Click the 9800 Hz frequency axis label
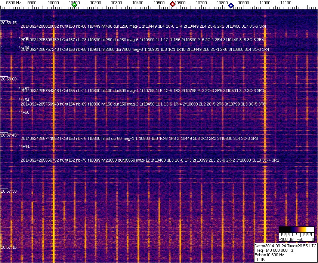 [x=13, y=3]
